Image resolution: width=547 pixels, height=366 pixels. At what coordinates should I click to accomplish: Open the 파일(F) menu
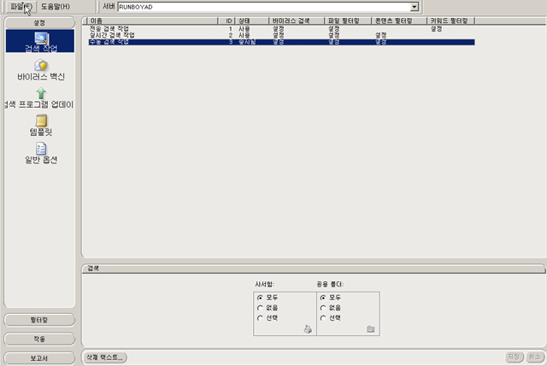(21, 7)
